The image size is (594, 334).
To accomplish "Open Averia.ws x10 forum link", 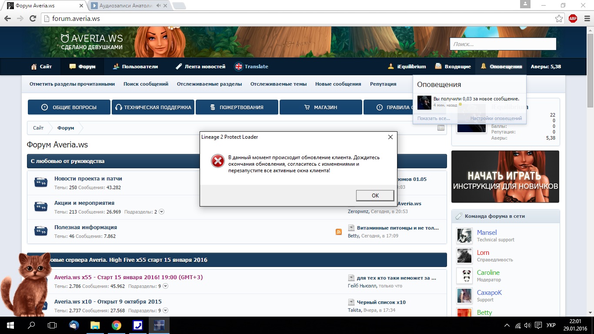I will (x=108, y=302).
